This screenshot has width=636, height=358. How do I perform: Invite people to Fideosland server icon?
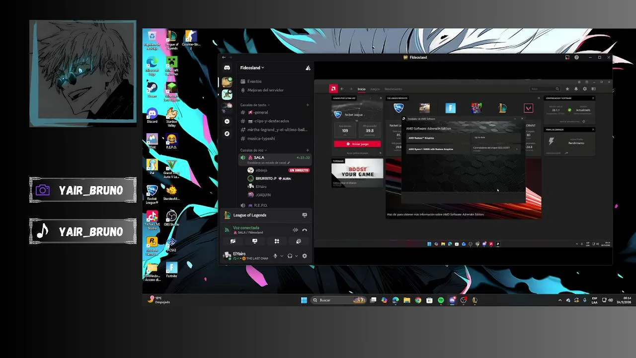click(308, 68)
